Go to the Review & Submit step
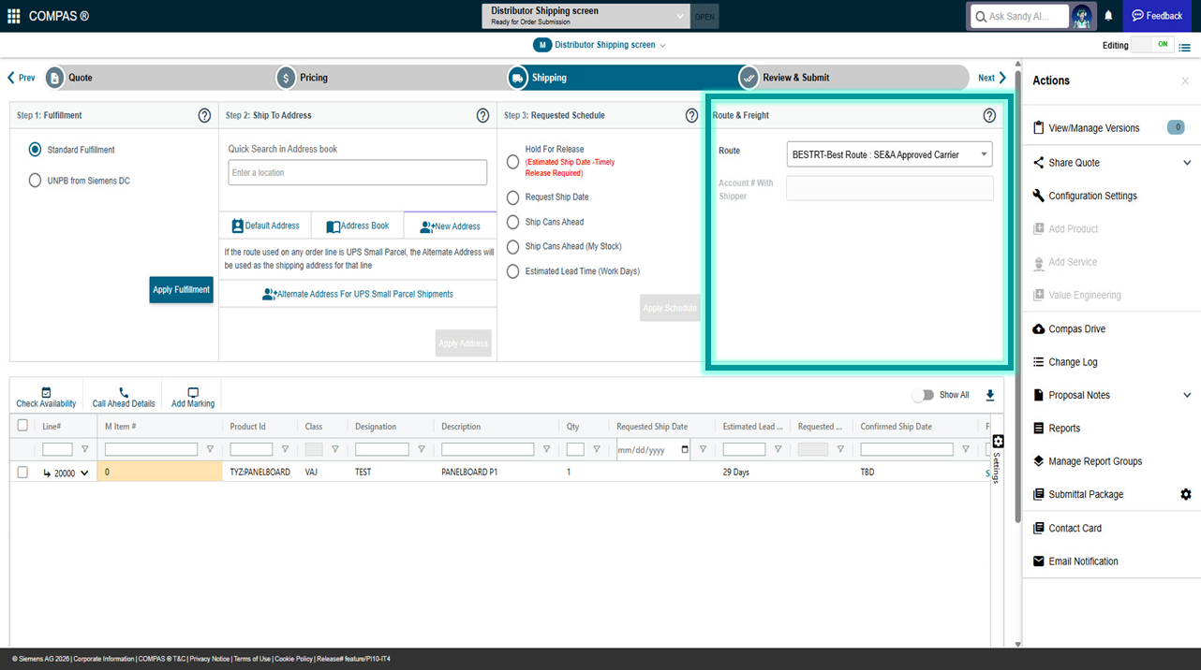1201x670 pixels. (794, 78)
